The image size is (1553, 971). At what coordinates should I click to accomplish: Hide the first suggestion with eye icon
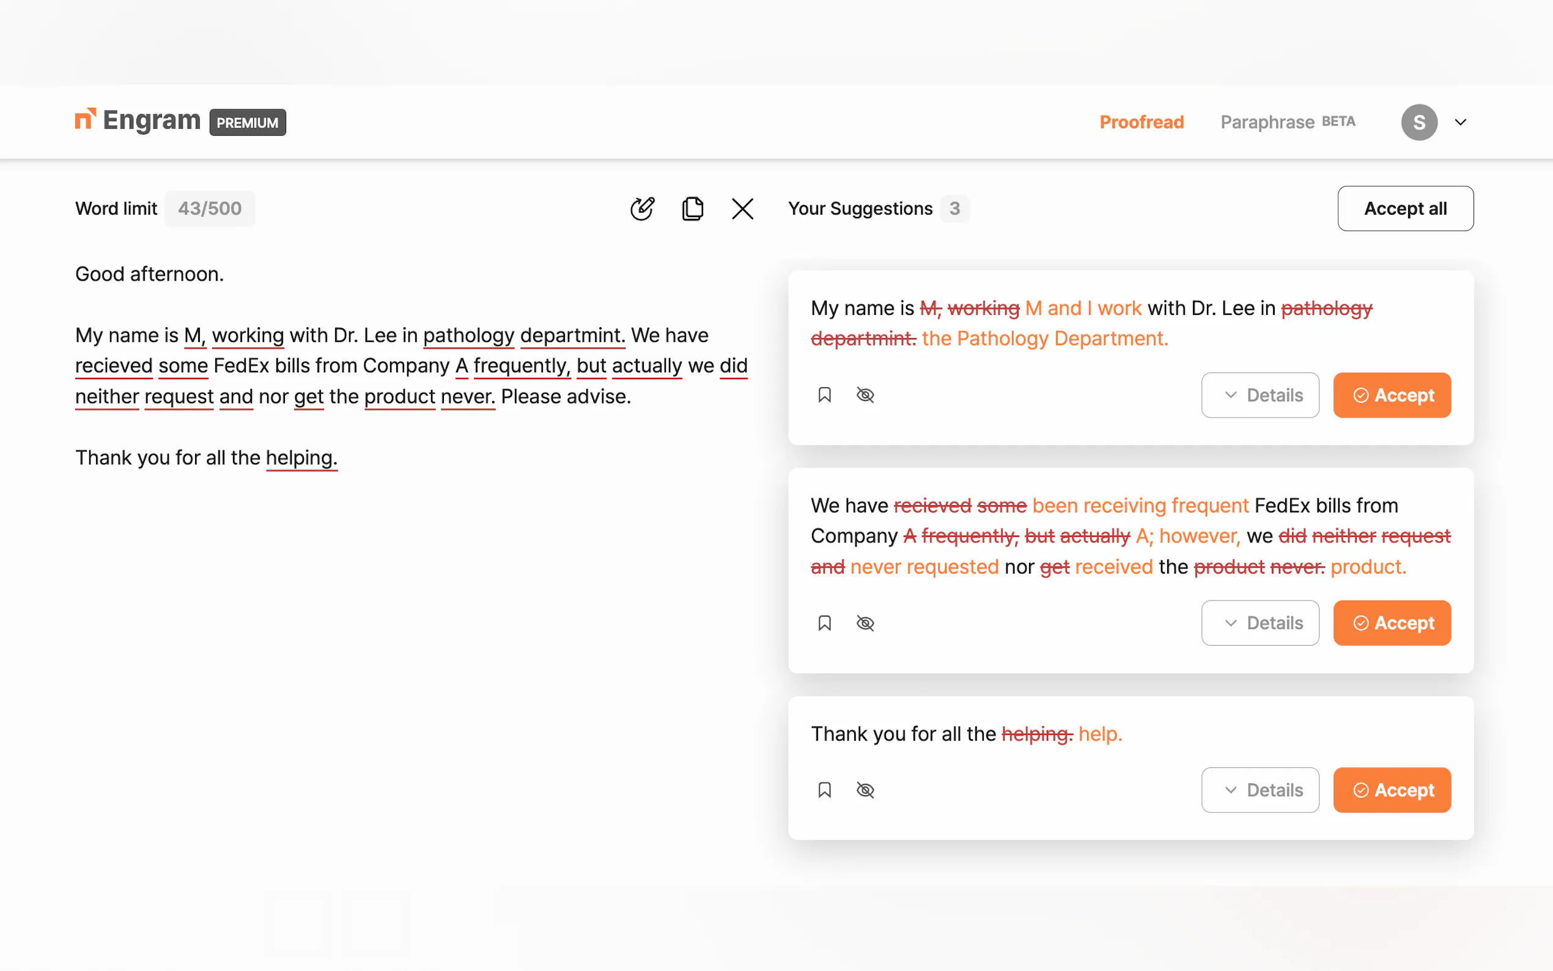tap(865, 395)
